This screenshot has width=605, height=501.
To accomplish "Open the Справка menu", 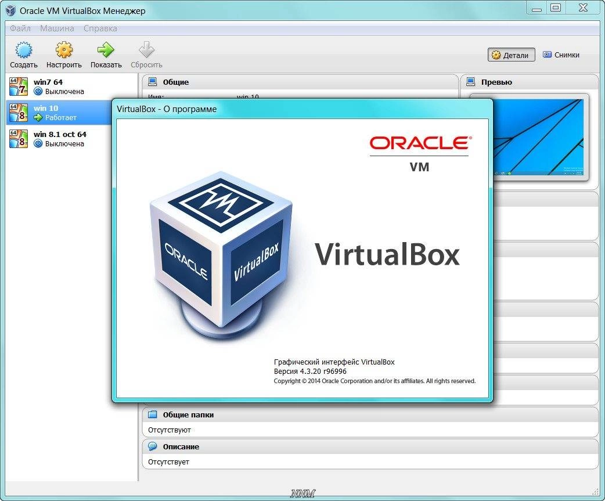I will pos(100,28).
